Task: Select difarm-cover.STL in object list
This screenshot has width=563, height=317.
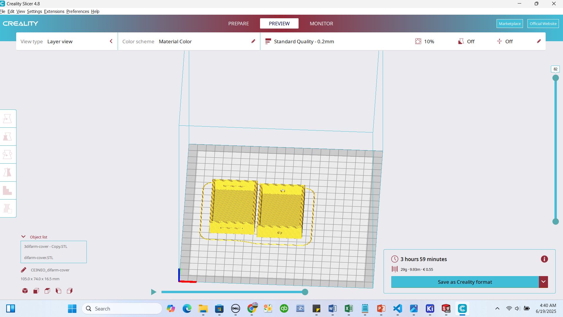Action: (x=39, y=258)
